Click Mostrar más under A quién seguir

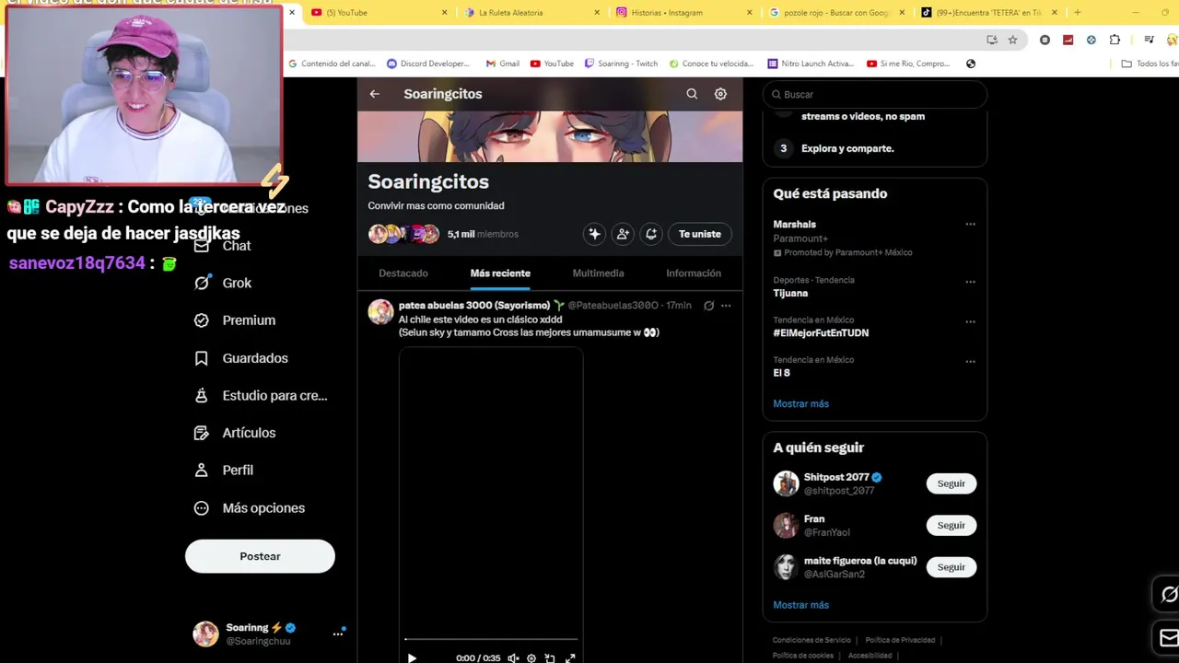coord(801,605)
